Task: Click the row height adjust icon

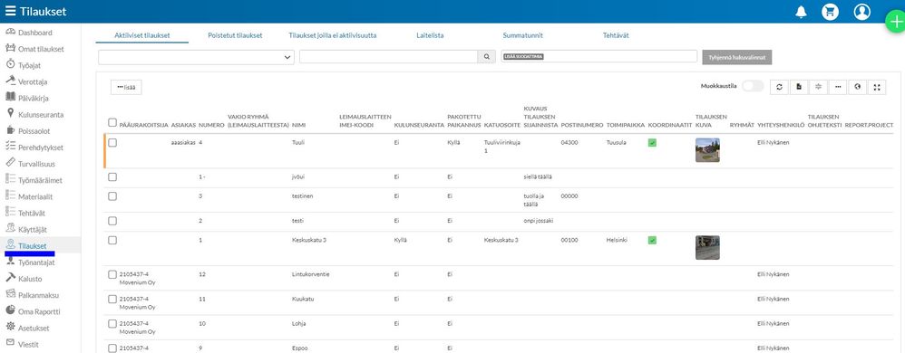Action: coord(819,87)
